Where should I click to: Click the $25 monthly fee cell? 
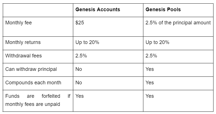coord(80,23)
